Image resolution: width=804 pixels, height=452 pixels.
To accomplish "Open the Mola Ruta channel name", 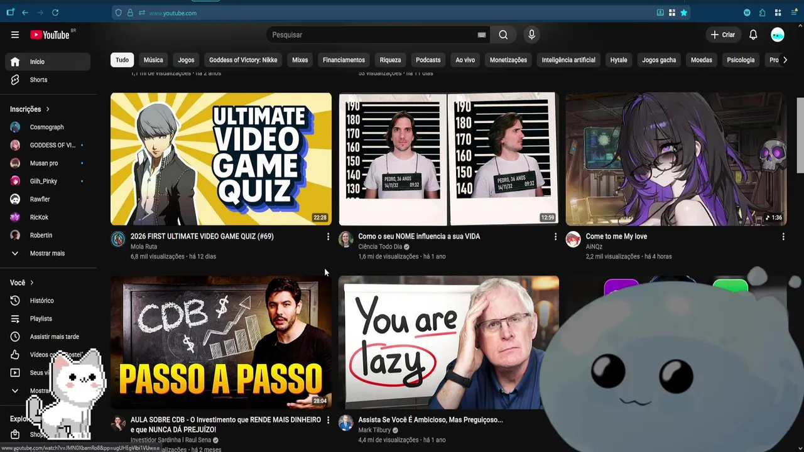I will pos(144,247).
